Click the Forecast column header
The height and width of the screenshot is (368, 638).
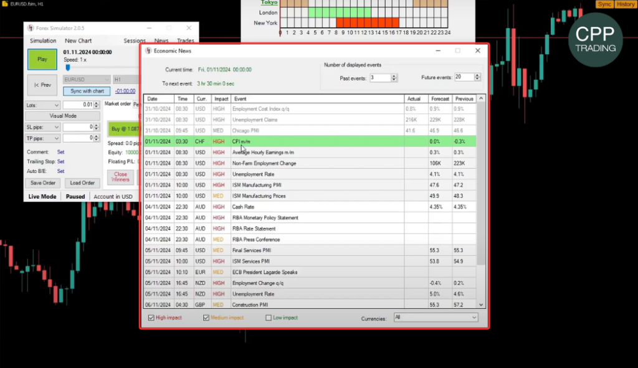440,99
